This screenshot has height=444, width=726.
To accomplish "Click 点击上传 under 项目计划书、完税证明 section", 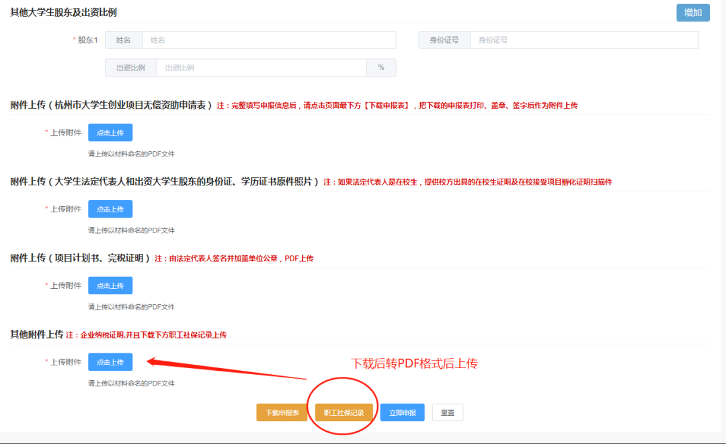I will coord(110,285).
